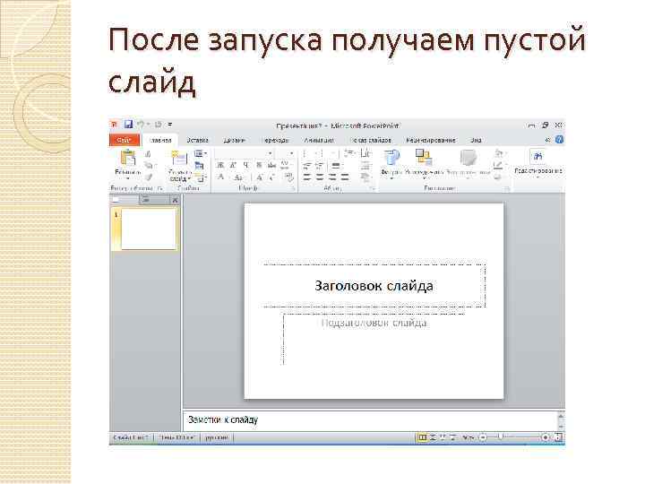Collapse the ribbon with the caret icon

click(547, 140)
